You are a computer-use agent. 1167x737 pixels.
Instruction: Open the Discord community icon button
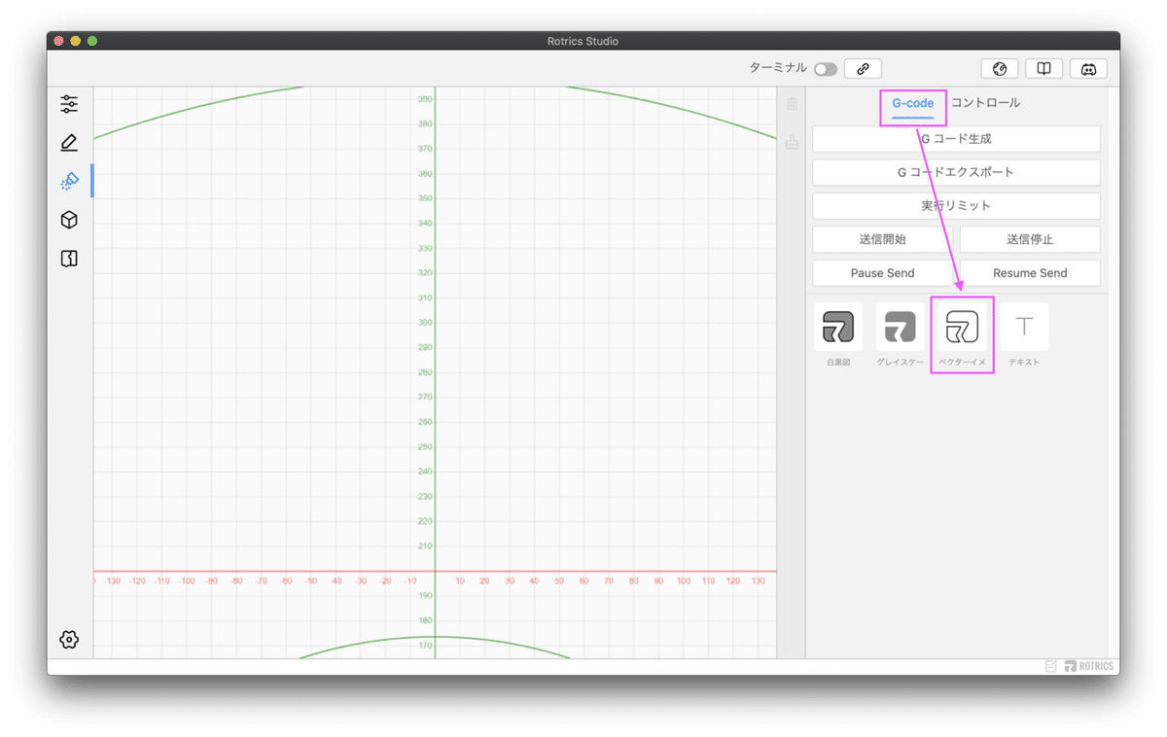pyautogui.click(x=1088, y=68)
